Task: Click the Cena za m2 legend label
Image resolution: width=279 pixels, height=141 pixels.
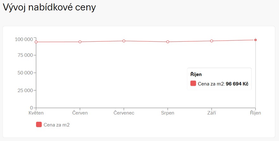Action: point(56,125)
